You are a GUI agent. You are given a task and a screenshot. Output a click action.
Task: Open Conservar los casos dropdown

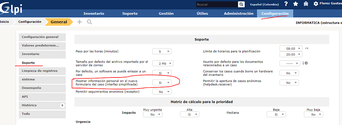[289, 73]
